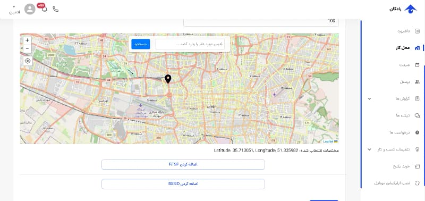Zoom in on the map
The width and height of the screenshot is (425, 201).
[x=27, y=40]
